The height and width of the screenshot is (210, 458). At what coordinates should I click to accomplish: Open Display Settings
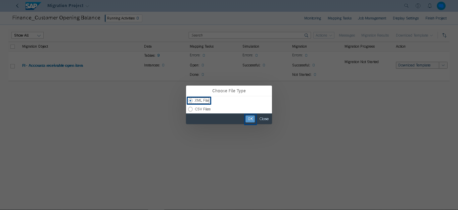[406, 18]
